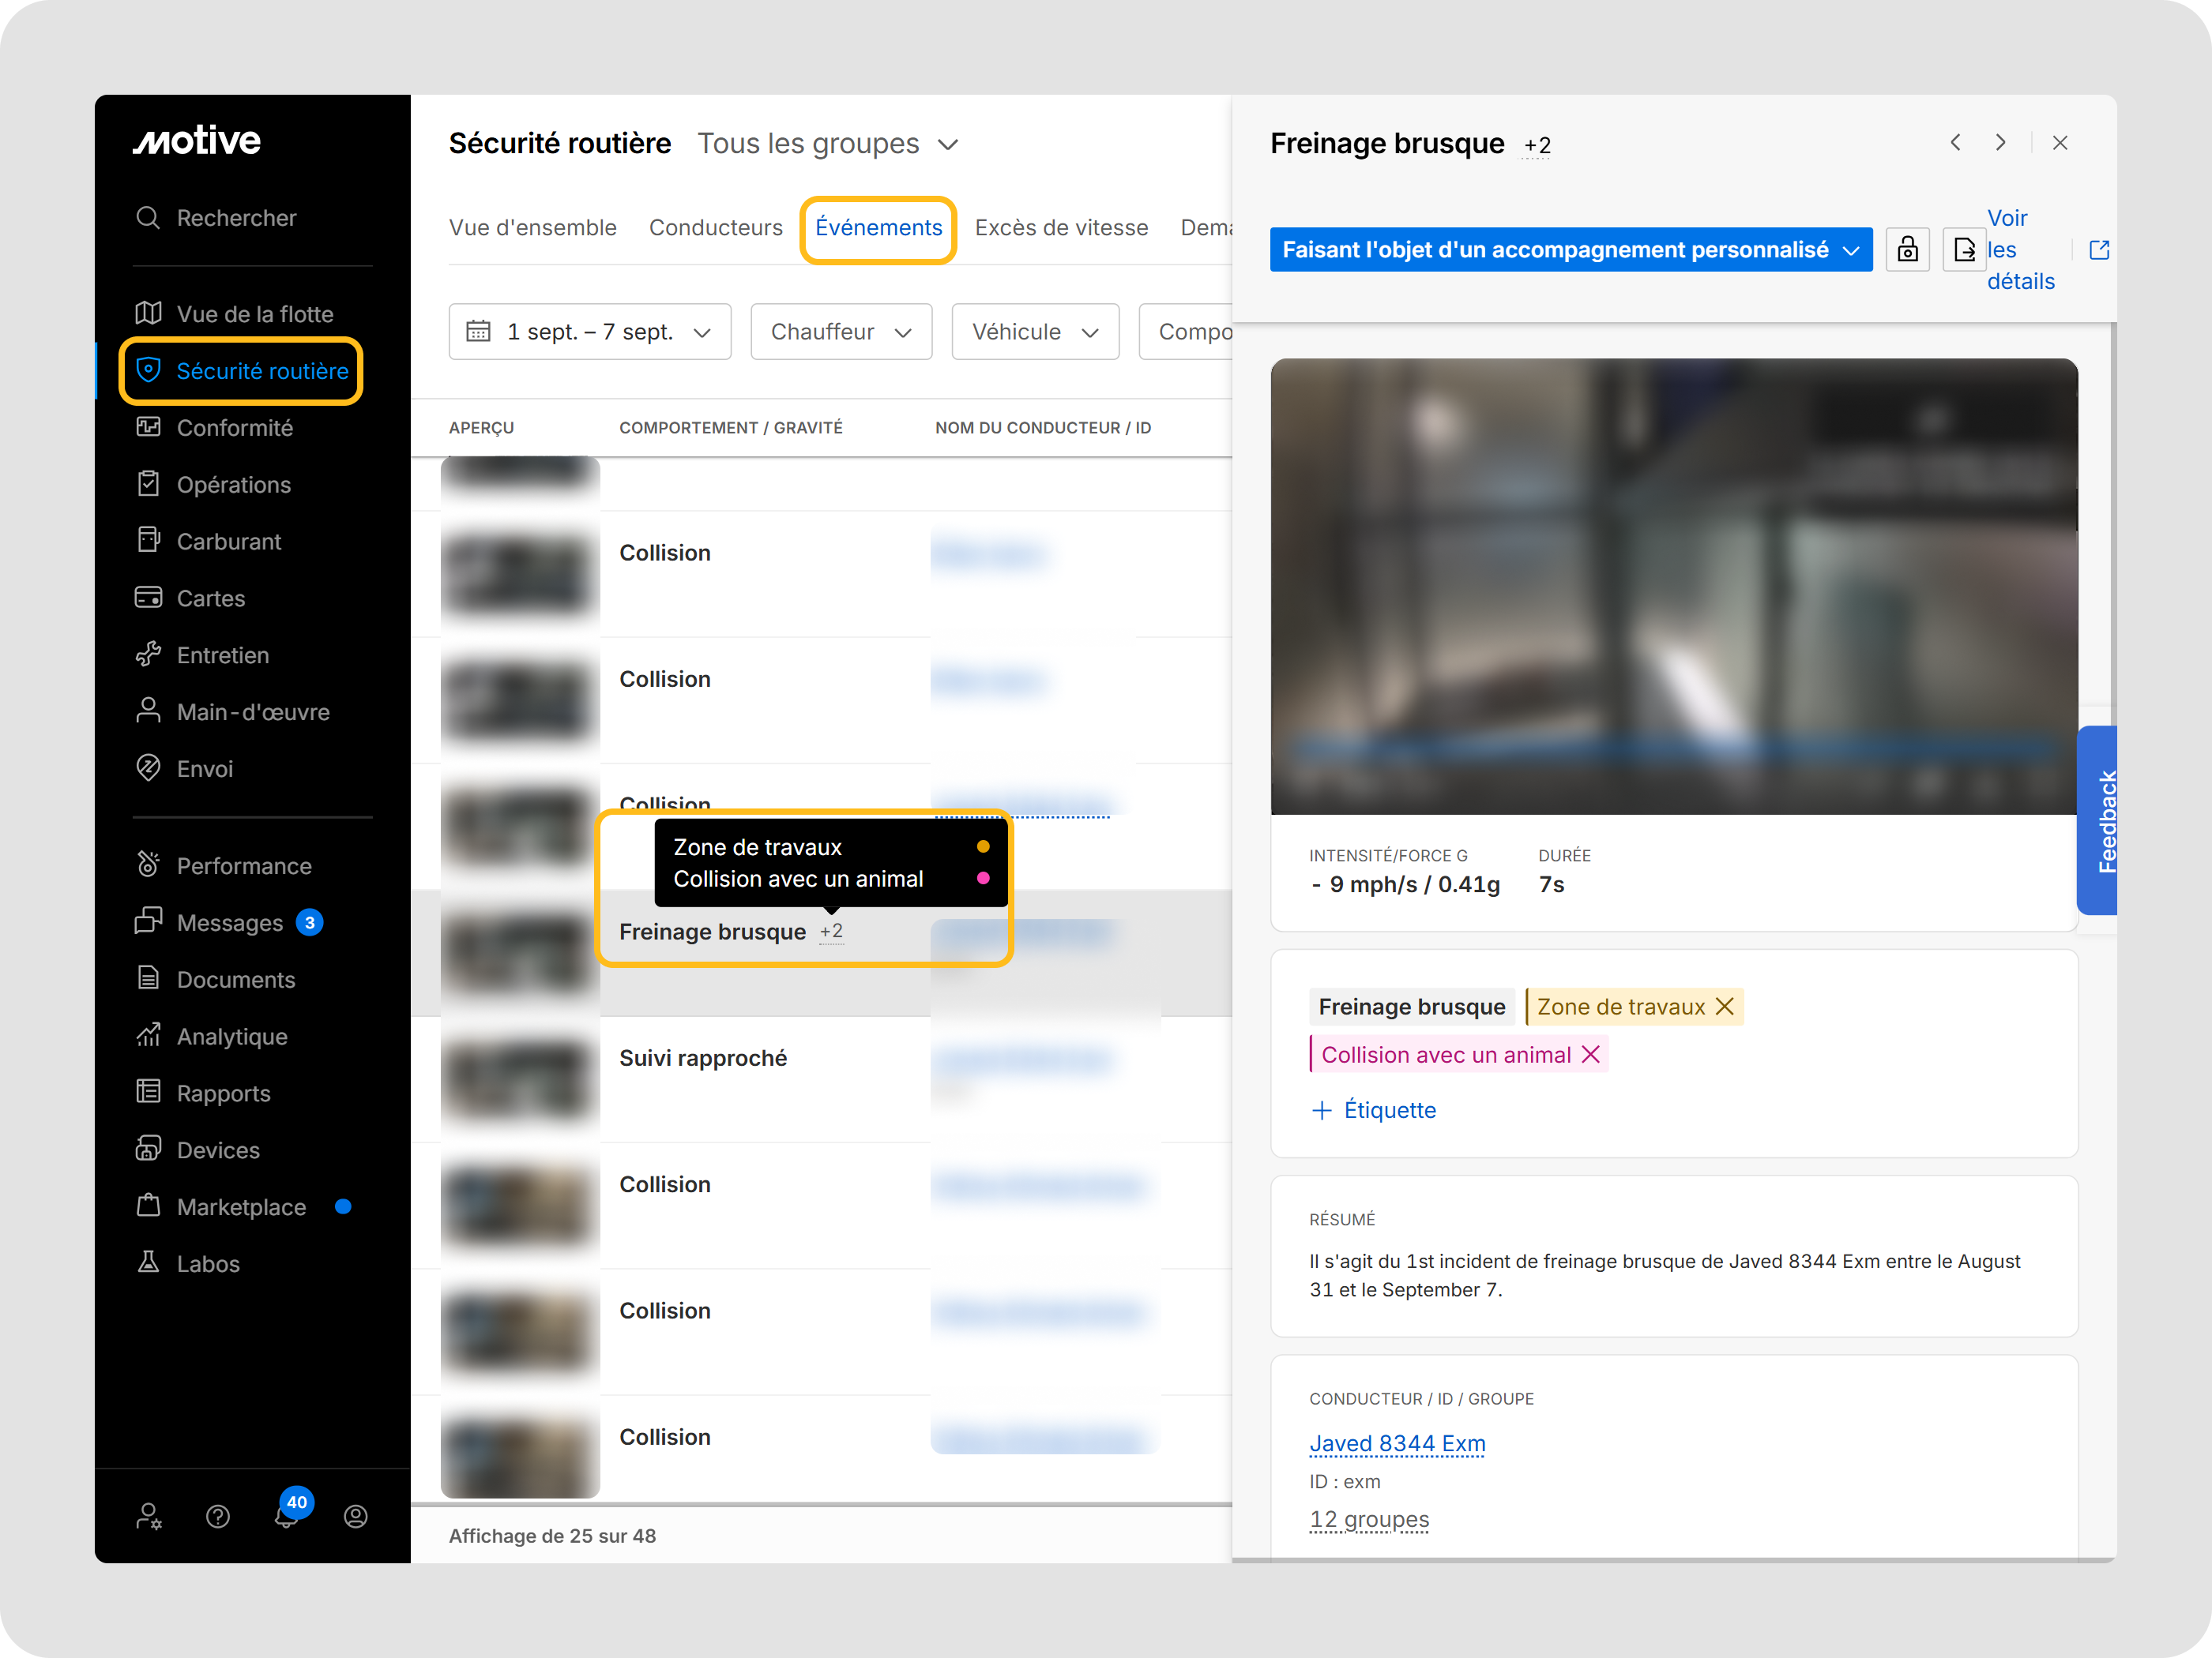
Task: Open the accompagnement personnalisé status dropdown
Action: coord(1570,249)
